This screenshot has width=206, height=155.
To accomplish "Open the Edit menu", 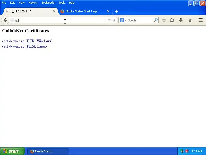I will coord(12,3).
